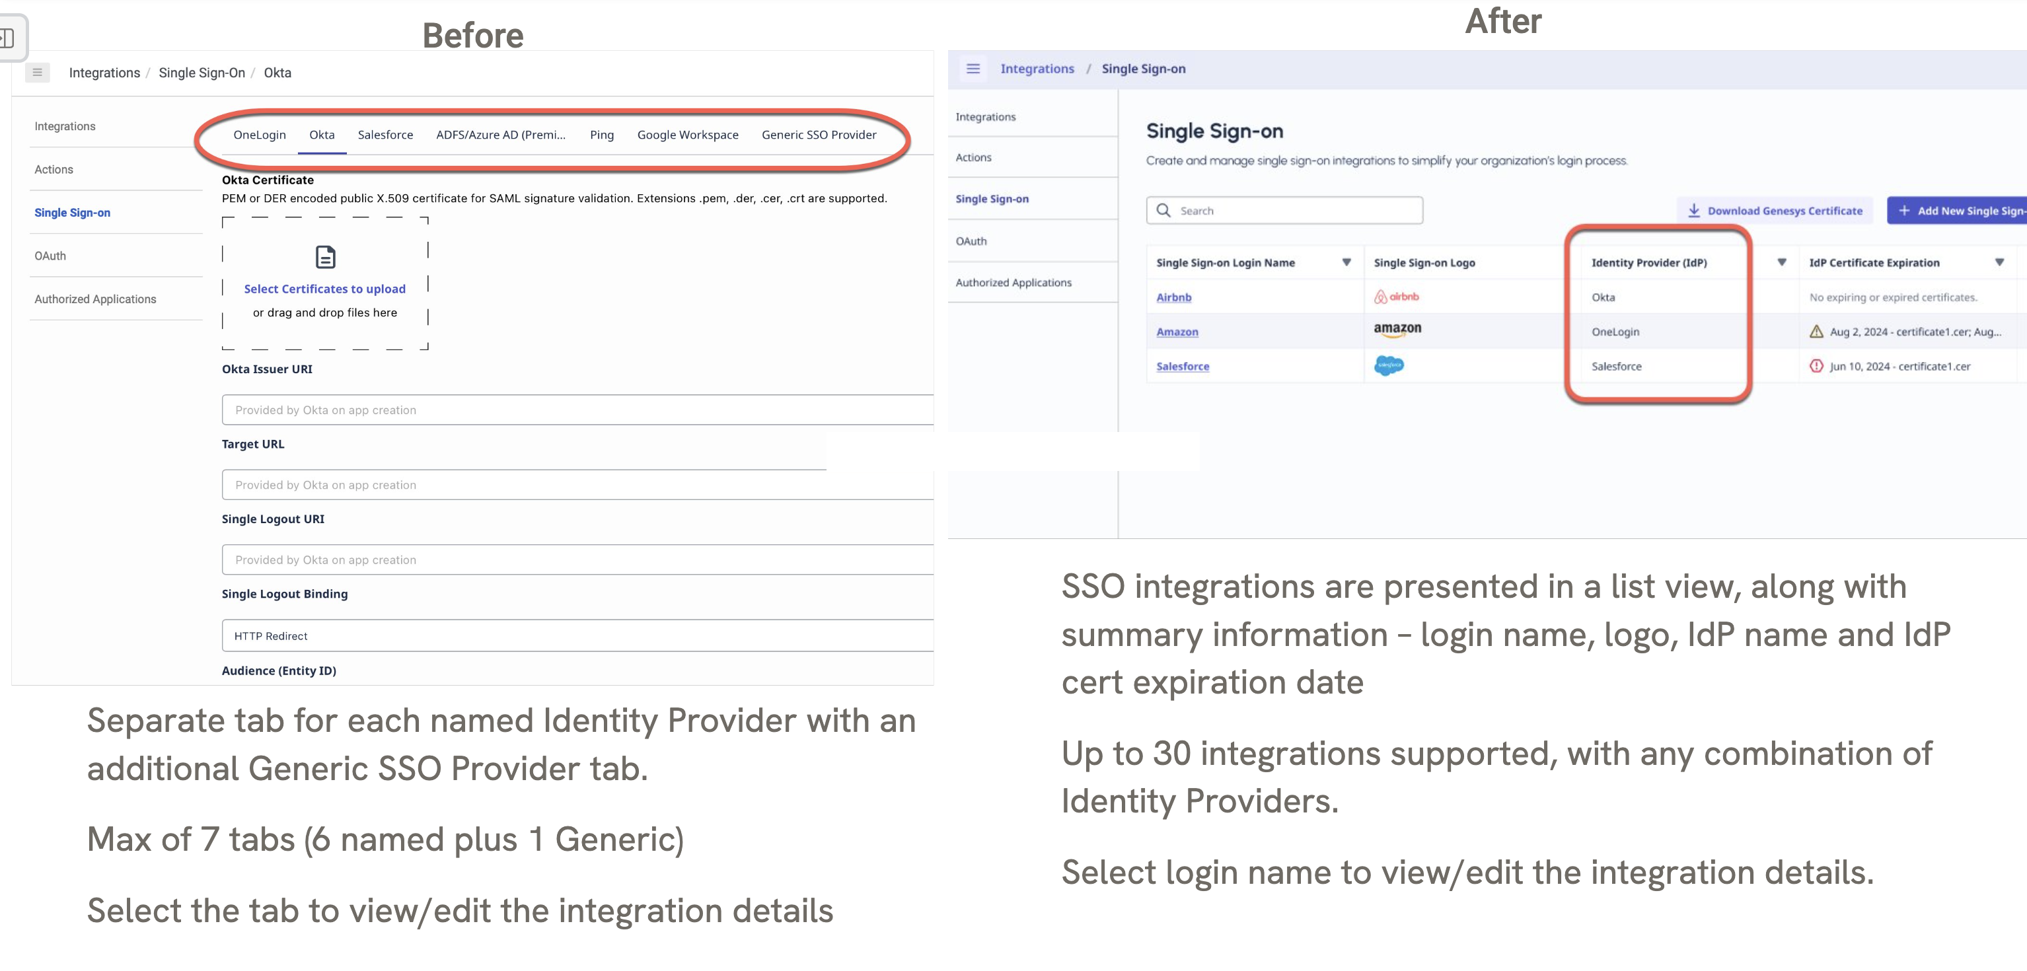Screen dimensions: 2027x971
Task: Select Actions in After sidebar
Action: (973, 157)
